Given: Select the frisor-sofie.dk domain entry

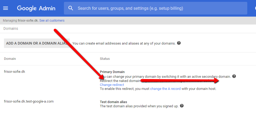Looking at the screenshot, I should coord(15,71).
